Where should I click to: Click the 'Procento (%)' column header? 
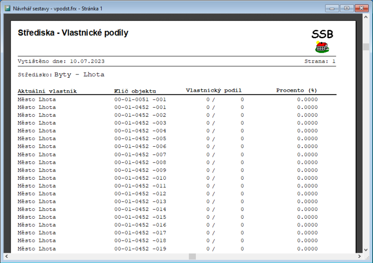pos(297,90)
